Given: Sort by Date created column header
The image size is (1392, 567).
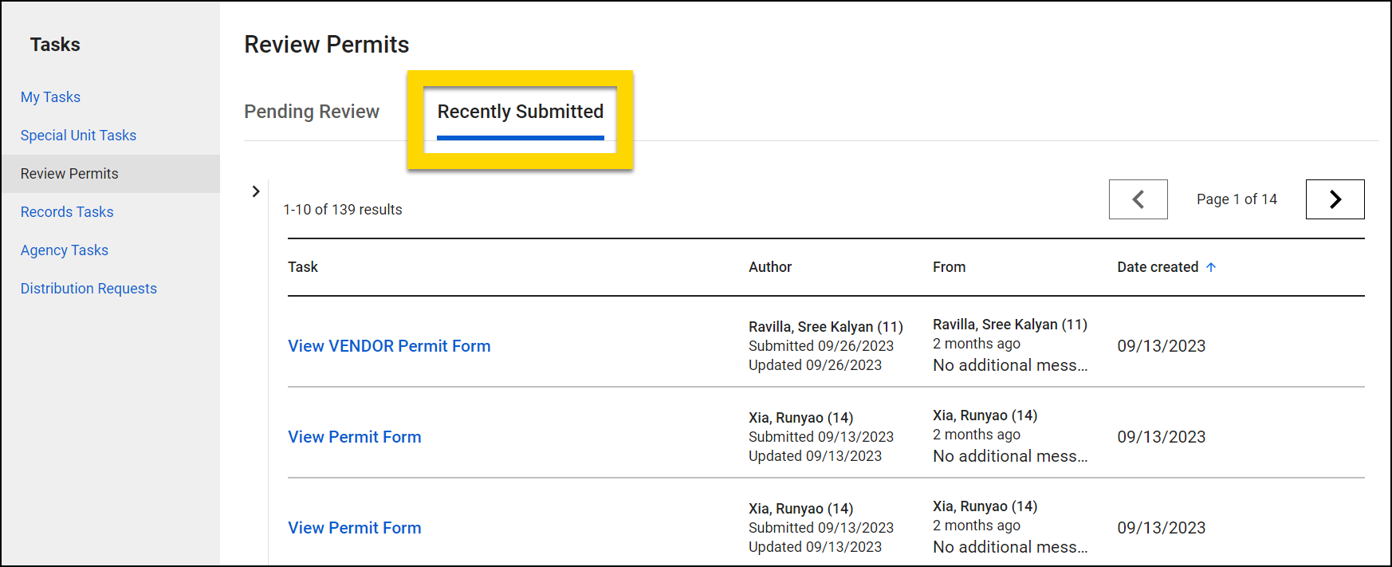Looking at the screenshot, I should 1157,267.
